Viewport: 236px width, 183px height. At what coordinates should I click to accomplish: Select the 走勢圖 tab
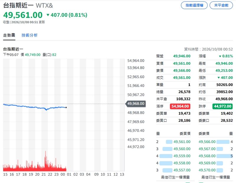pyautogui.click(x=9, y=35)
